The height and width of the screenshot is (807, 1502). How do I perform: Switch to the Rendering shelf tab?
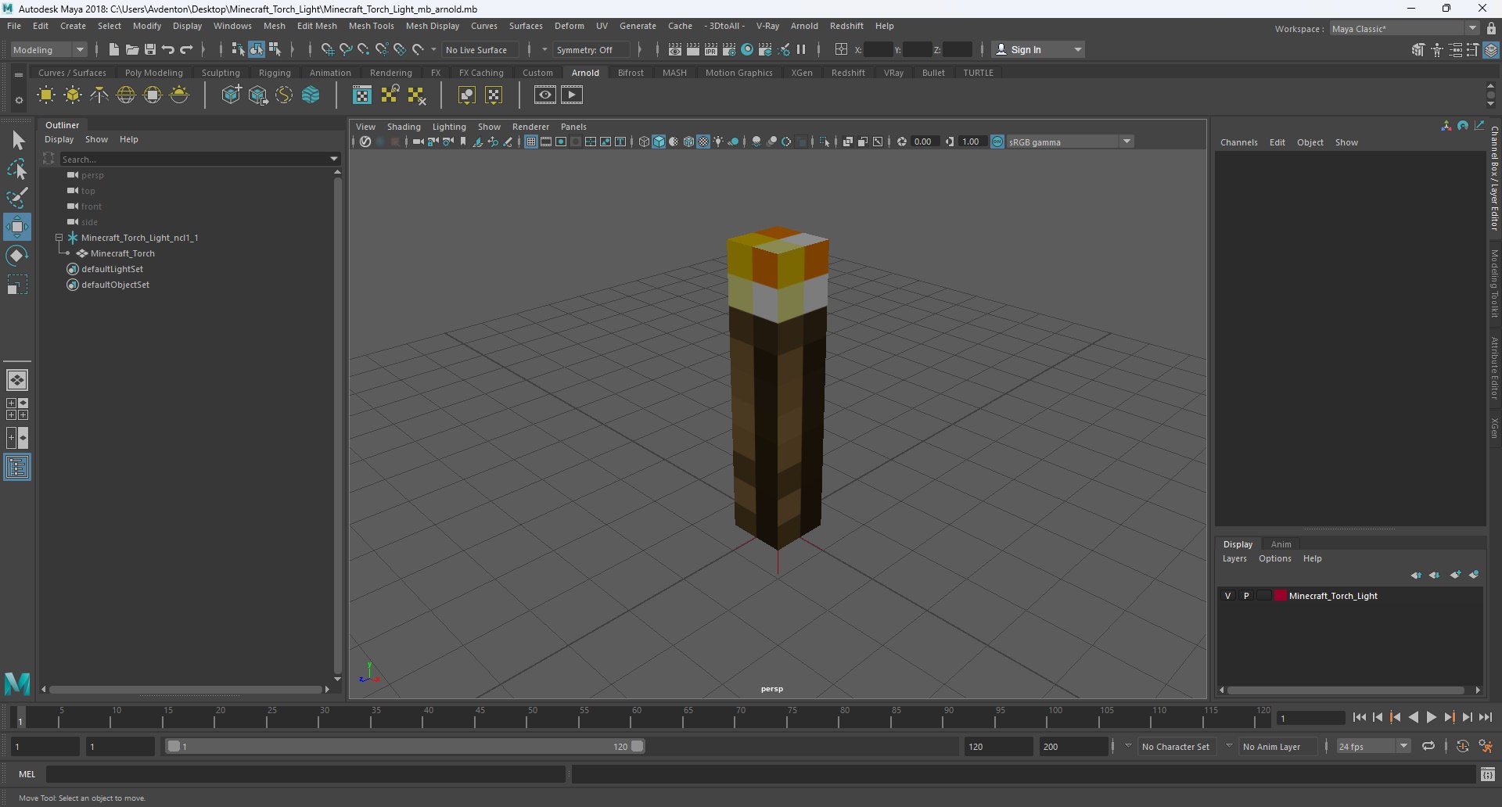coord(390,73)
